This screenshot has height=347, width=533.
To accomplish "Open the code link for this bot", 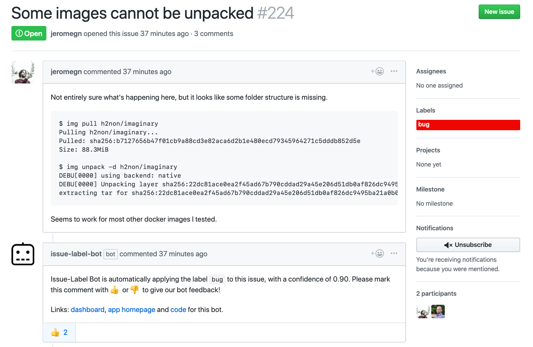I will tap(178, 310).
